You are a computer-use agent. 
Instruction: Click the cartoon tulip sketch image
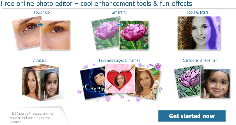click(187, 81)
